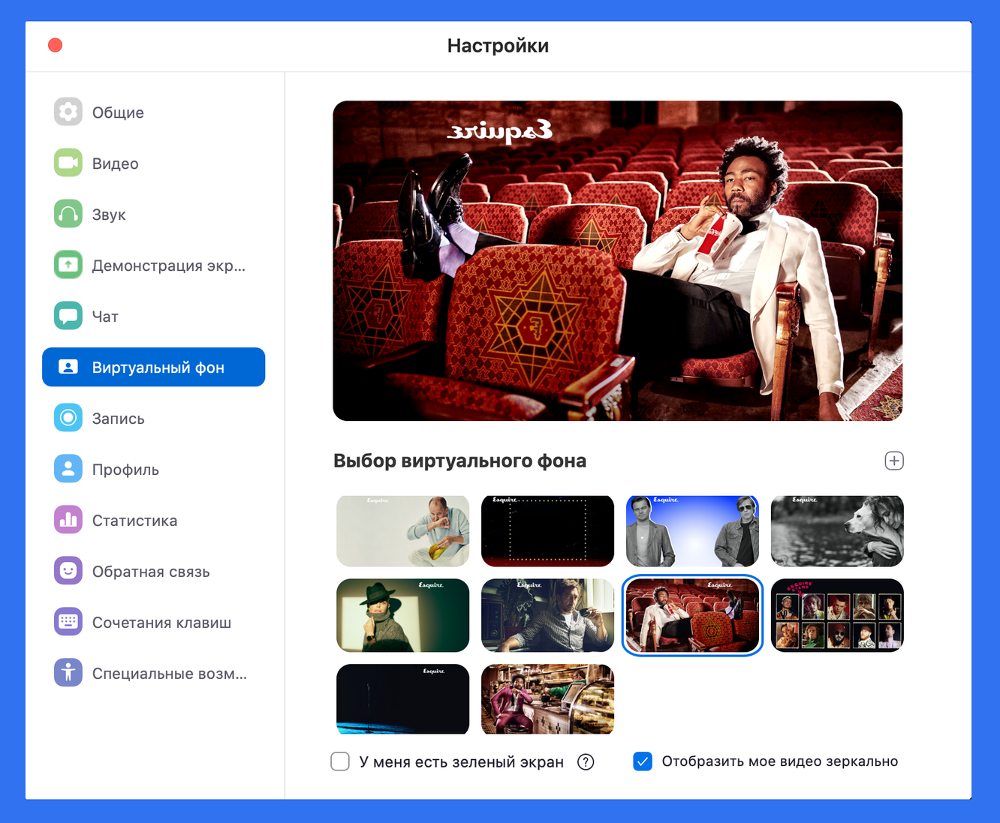
Task: Uncheck Отобразить мое видео зеркально checkbox
Action: coord(643,761)
